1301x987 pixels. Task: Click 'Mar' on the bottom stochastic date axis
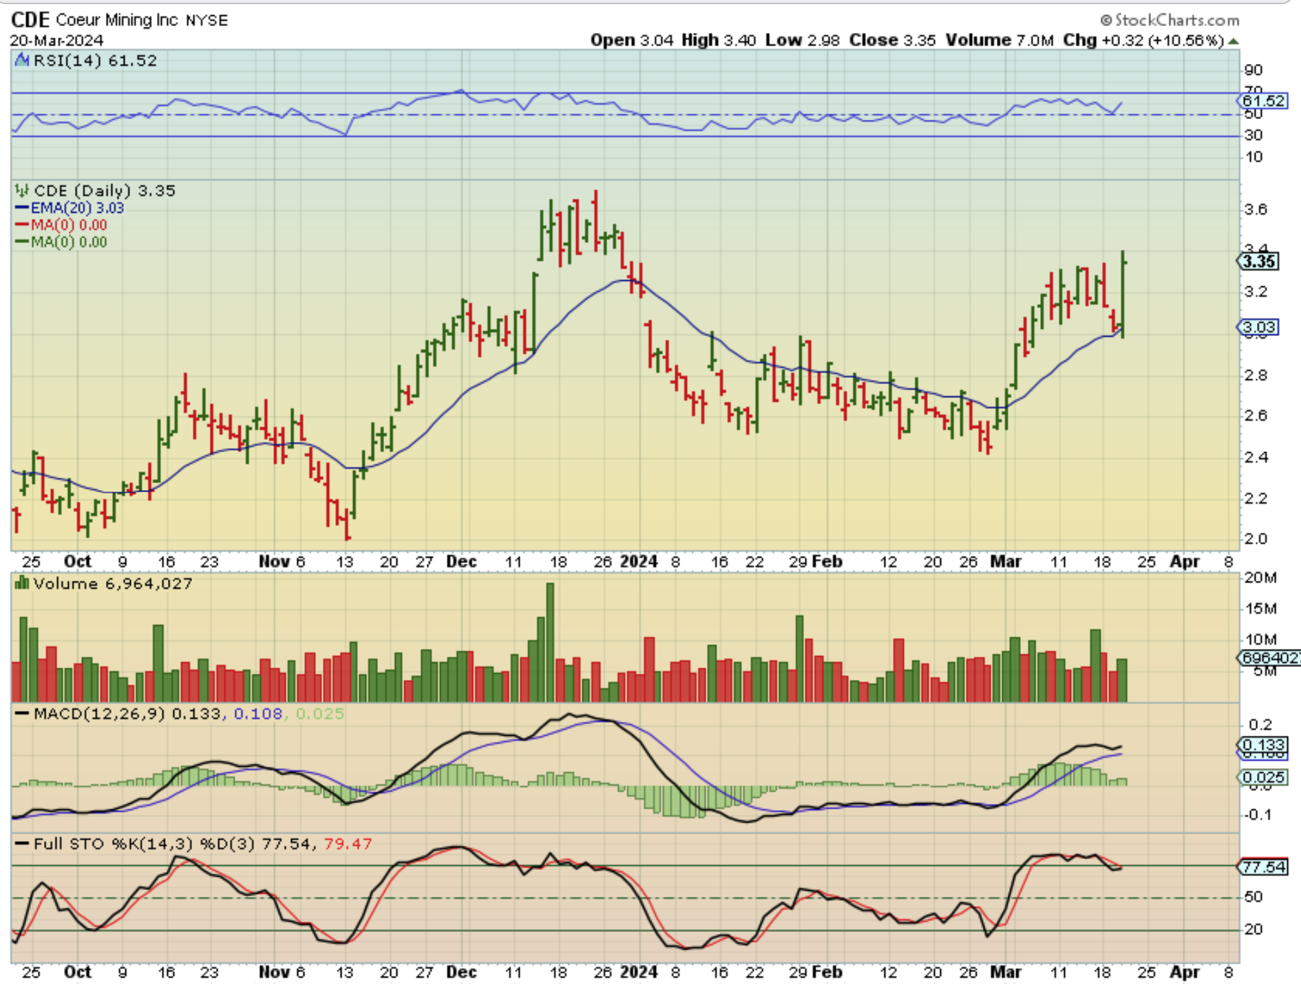1006,972
